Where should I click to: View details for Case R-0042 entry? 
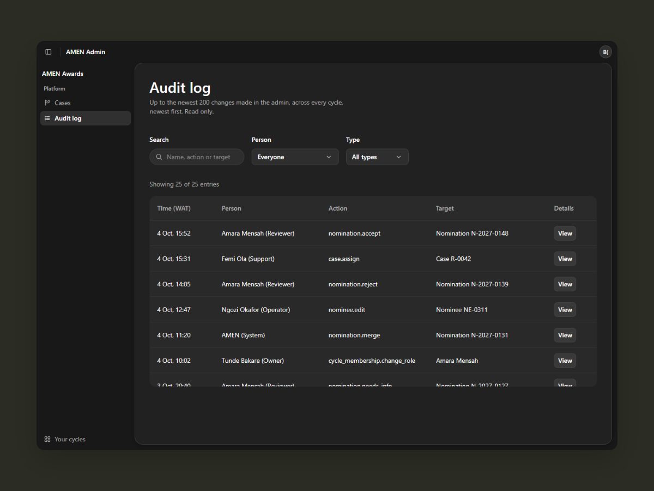click(565, 259)
